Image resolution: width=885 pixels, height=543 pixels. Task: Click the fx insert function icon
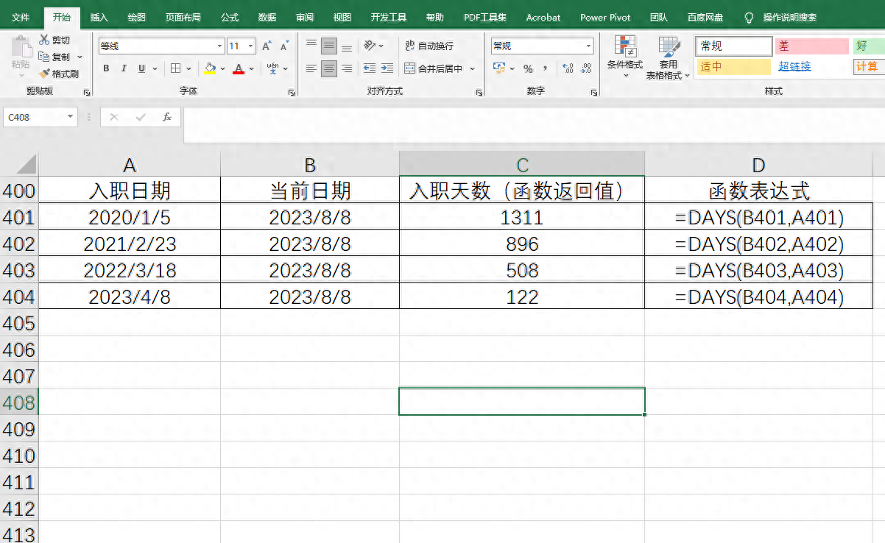click(167, 117)
